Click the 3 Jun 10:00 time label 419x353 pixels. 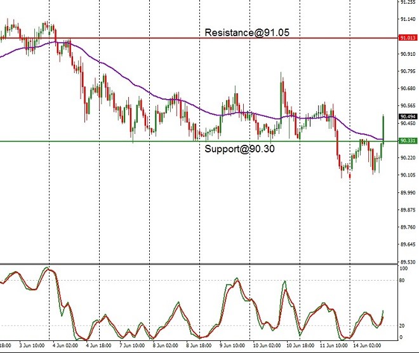(32, 345)
